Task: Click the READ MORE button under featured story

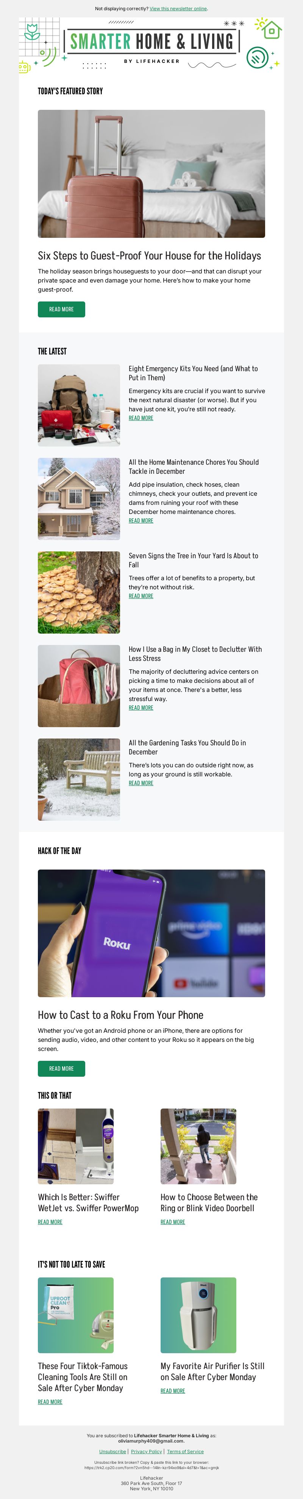Action: 62,309
